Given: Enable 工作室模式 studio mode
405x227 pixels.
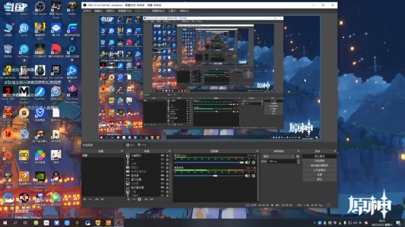Looking at the screenshot, I should [x=319, y=170].
